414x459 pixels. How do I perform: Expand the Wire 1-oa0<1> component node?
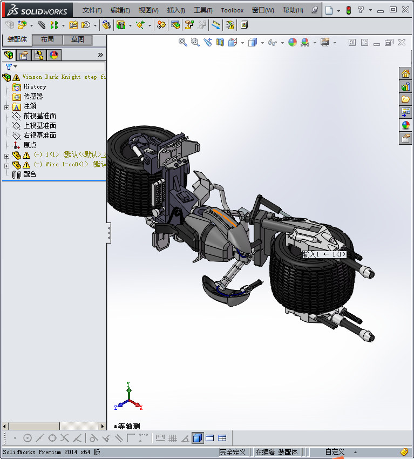pyautogui.click(x=6, y=166)
